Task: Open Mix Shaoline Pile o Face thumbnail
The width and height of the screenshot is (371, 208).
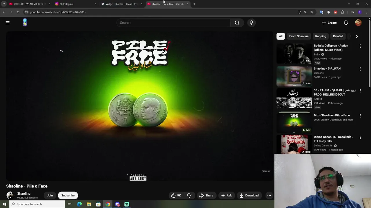Action: tap(294, 123)
